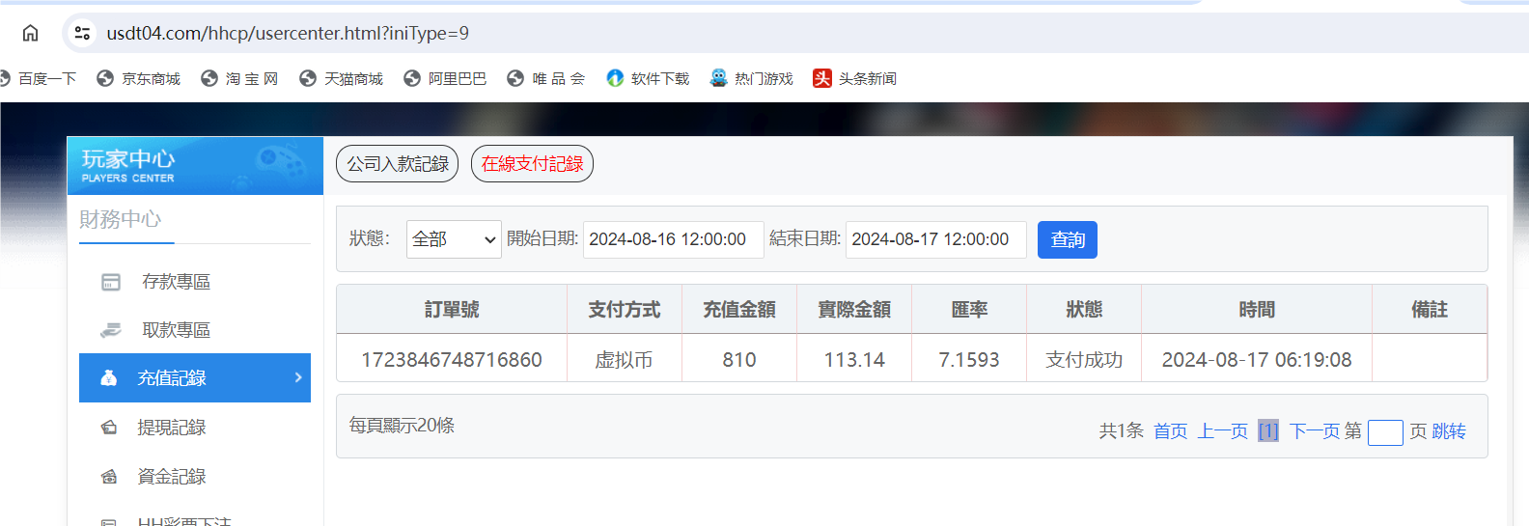Click the 头条新闻 bookmark icon
Image resolution: width=1529 pixels, height=526 pixels.
click(x=822, y=78)
